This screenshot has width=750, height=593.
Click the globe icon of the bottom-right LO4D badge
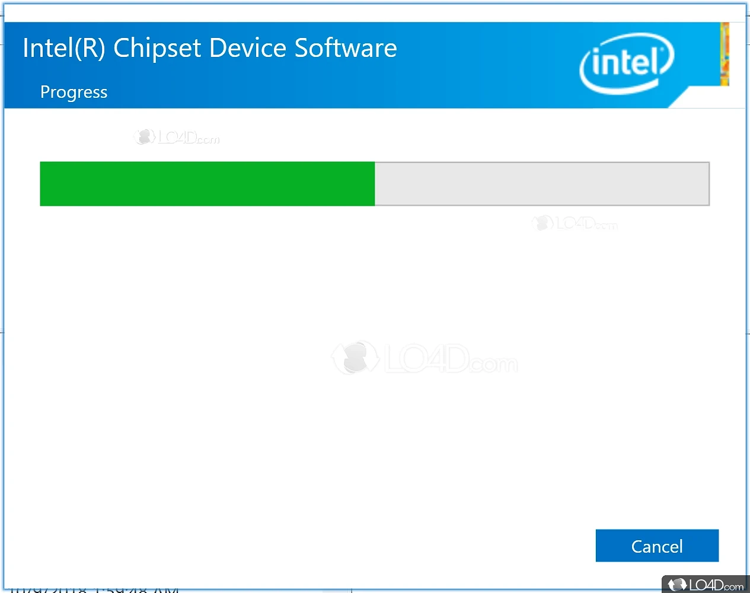(676, 585)
